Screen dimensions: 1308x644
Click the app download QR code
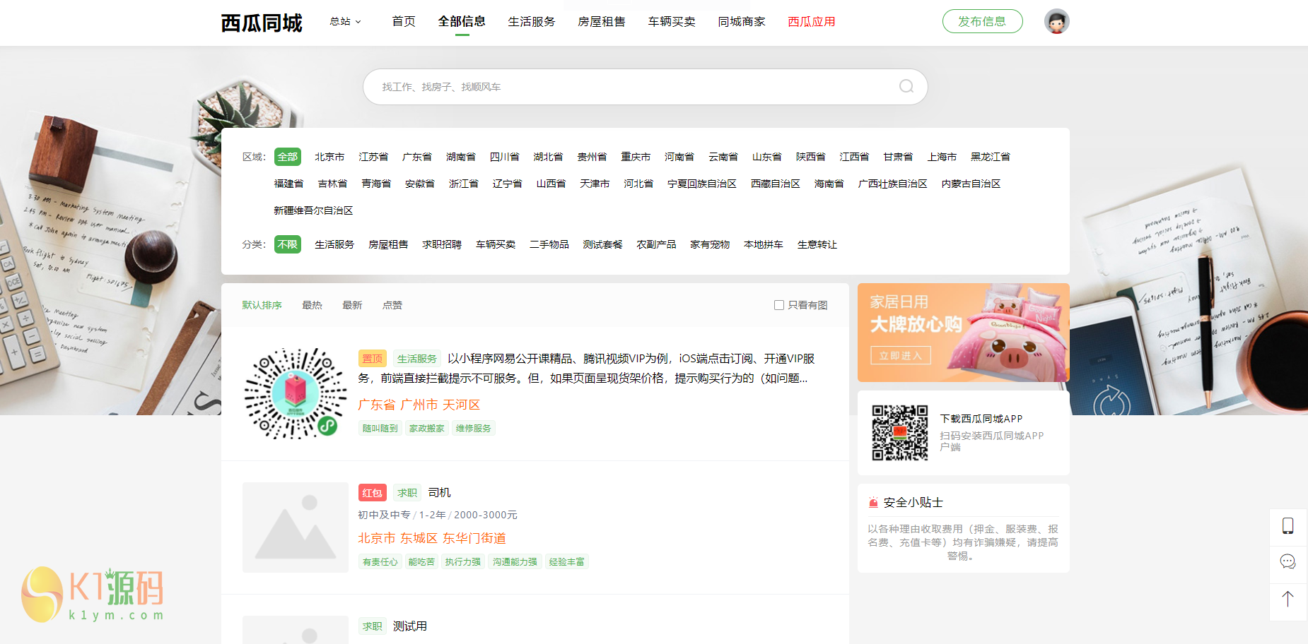tap(899, 433)
